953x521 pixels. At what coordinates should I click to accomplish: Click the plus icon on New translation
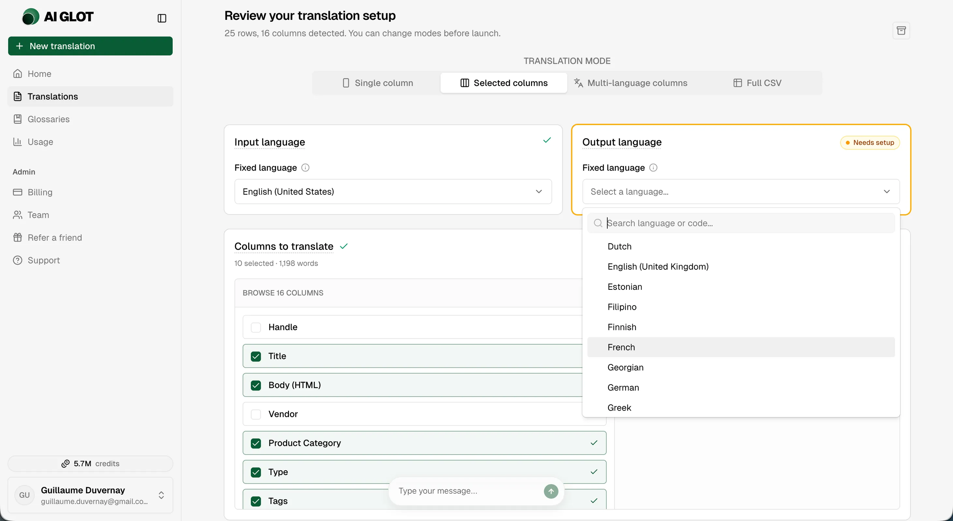point(20,46)
